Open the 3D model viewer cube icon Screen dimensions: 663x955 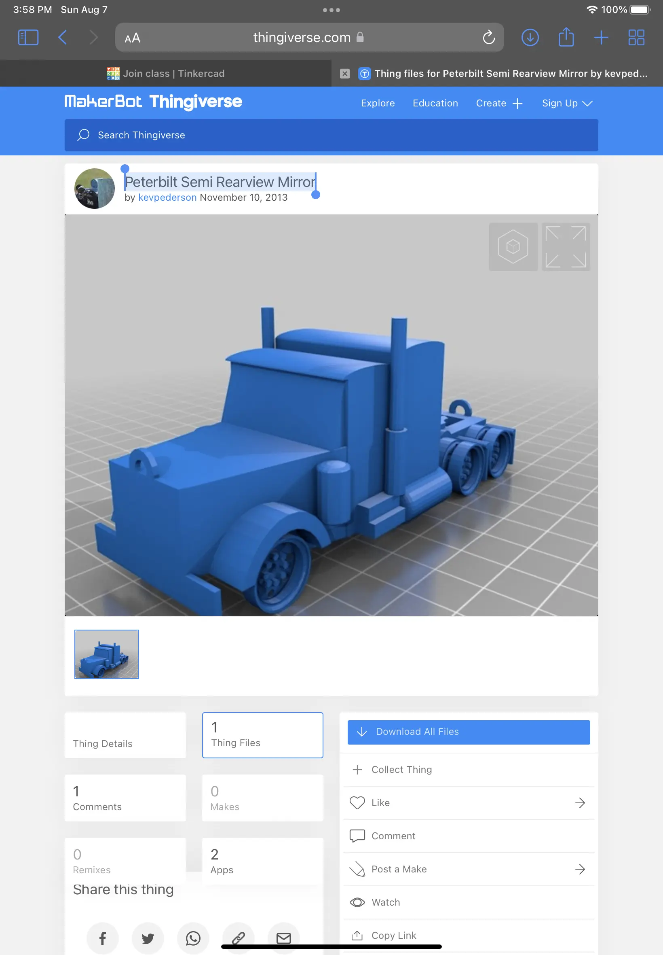tap(513, 246)
